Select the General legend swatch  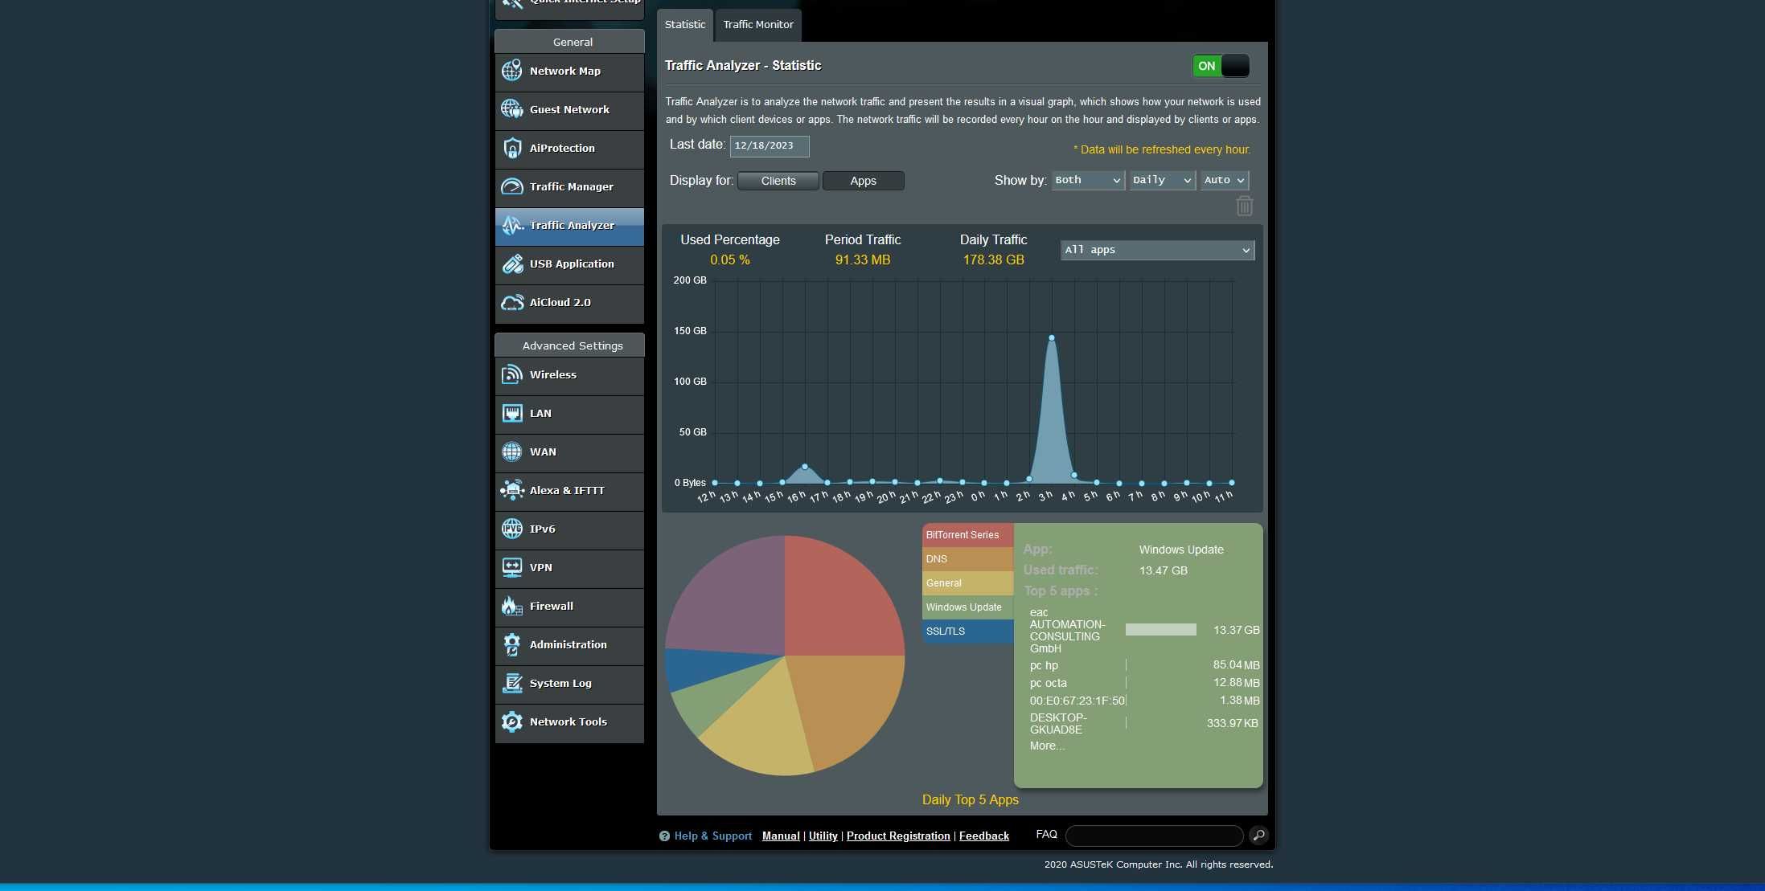(x=967, y=583)
